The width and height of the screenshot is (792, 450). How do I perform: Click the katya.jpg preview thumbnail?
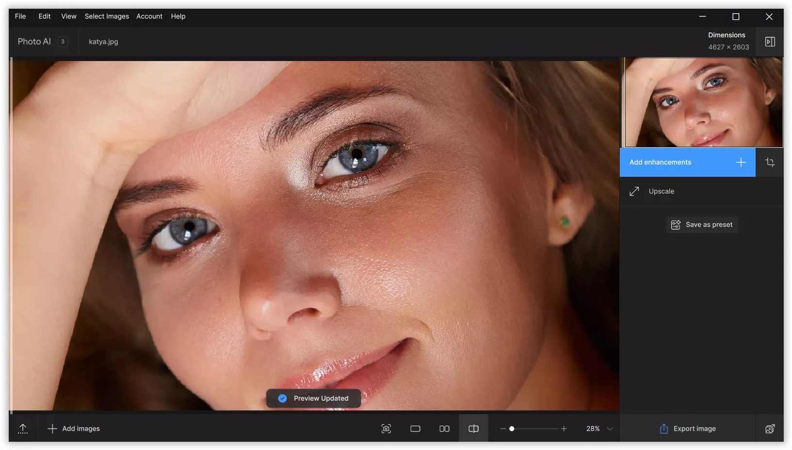click(703, 102)
